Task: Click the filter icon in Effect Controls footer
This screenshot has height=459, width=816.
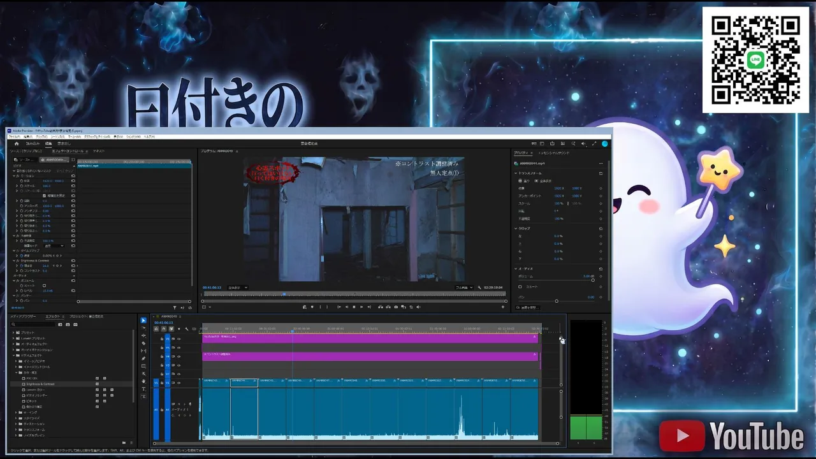Action: click(175, 307)
